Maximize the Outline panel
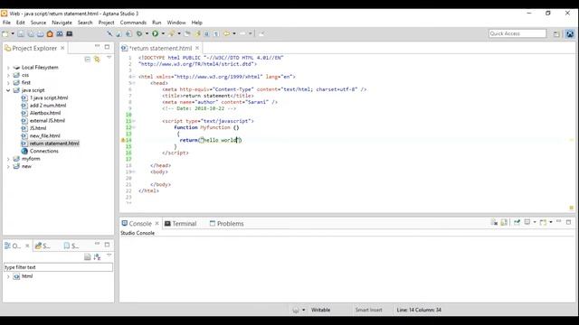The width and height of the screenshot is (579, 325). (107, 245)
